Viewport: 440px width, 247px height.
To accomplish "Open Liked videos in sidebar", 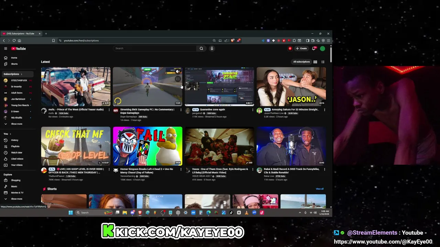I will tap(17, 159).
